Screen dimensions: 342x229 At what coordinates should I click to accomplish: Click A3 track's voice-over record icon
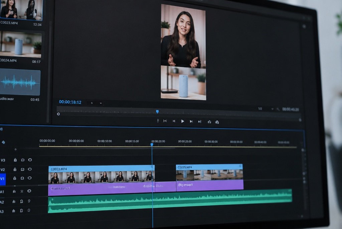coord(29,210)
